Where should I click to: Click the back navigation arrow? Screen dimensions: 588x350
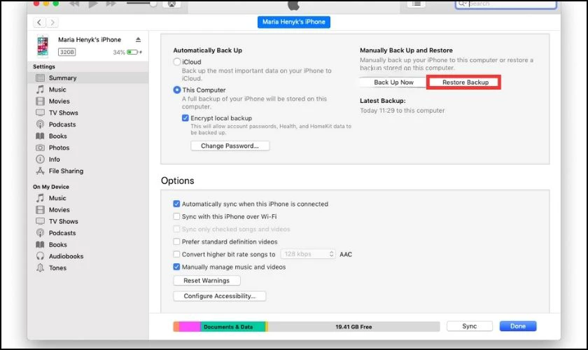click(x=38, y=23)
